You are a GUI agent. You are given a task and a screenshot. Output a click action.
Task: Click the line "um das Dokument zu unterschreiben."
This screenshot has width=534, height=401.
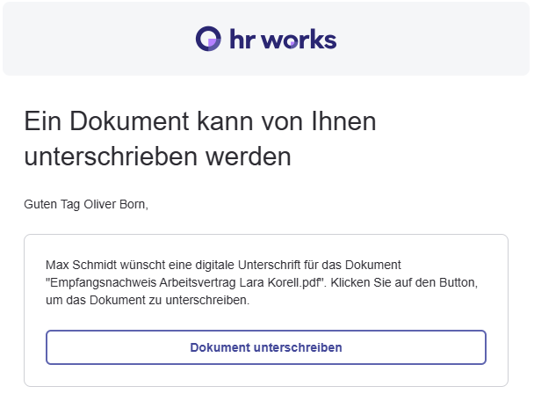pyautogui.click(x=148, y=300)
